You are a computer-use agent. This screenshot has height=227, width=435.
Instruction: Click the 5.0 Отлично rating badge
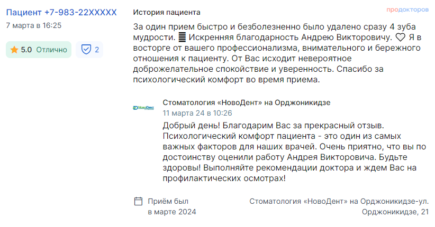(x=39, y=50)
